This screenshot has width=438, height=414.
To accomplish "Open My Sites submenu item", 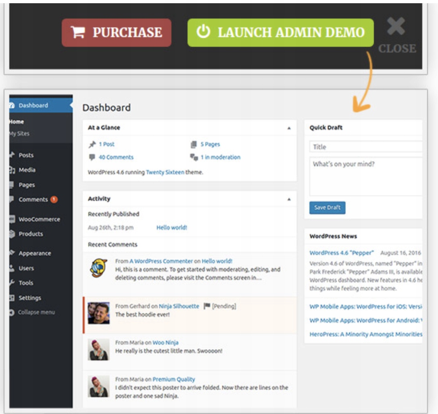I will click(x=19, y=134).
